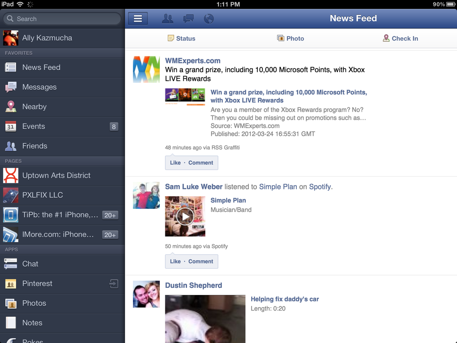Collapse the sidebar with the hamburger icon

(138, 18)
